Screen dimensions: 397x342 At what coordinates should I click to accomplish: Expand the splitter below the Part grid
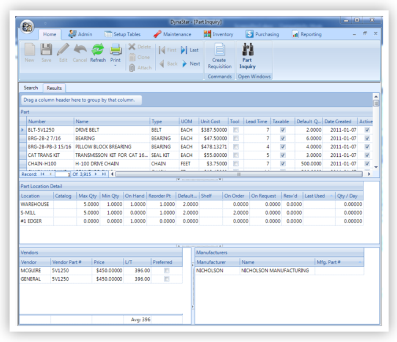coord(199,179)
